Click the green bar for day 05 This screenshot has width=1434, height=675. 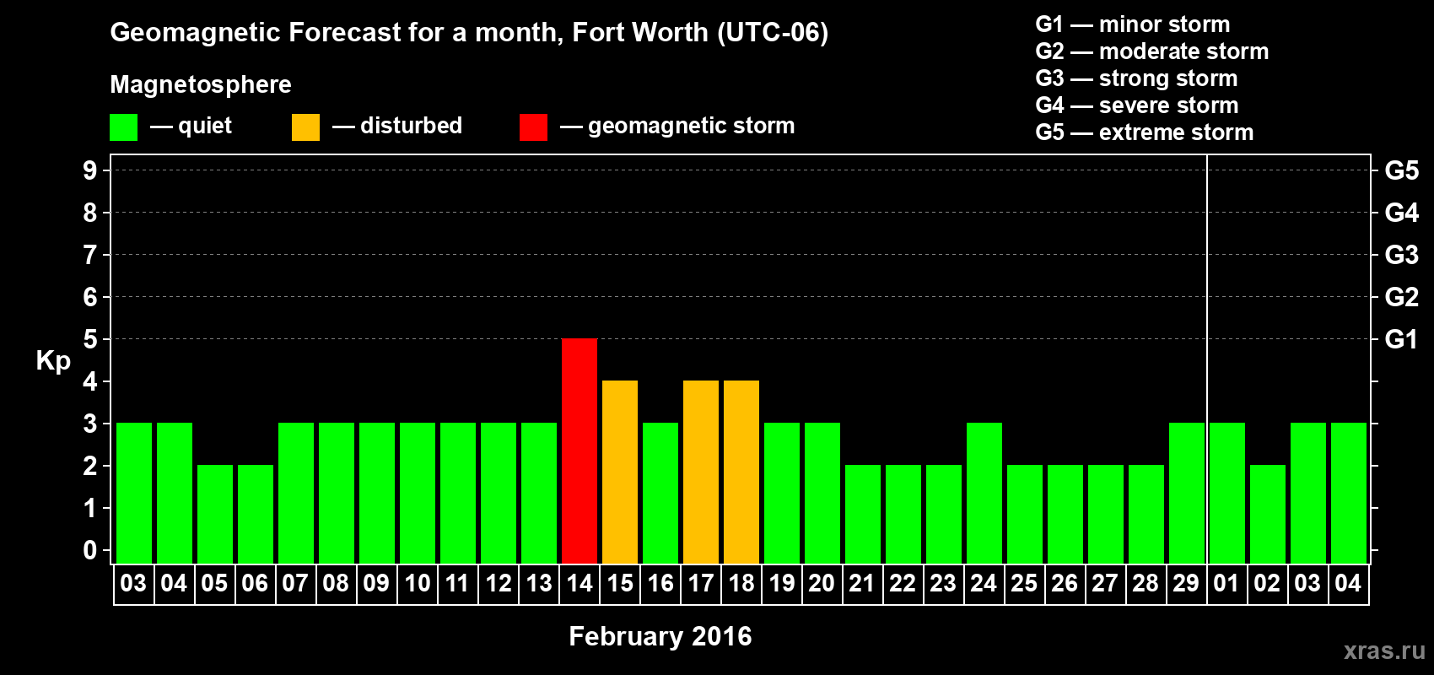coord(215,514)
